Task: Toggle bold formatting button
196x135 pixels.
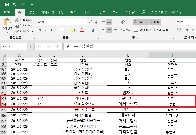Action: [x=40, y=30]
